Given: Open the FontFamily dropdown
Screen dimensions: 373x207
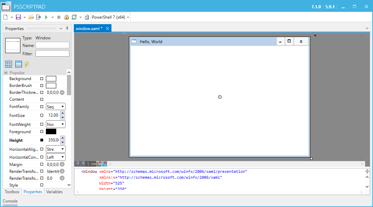Looking at the screenshot, I should 62,107.
